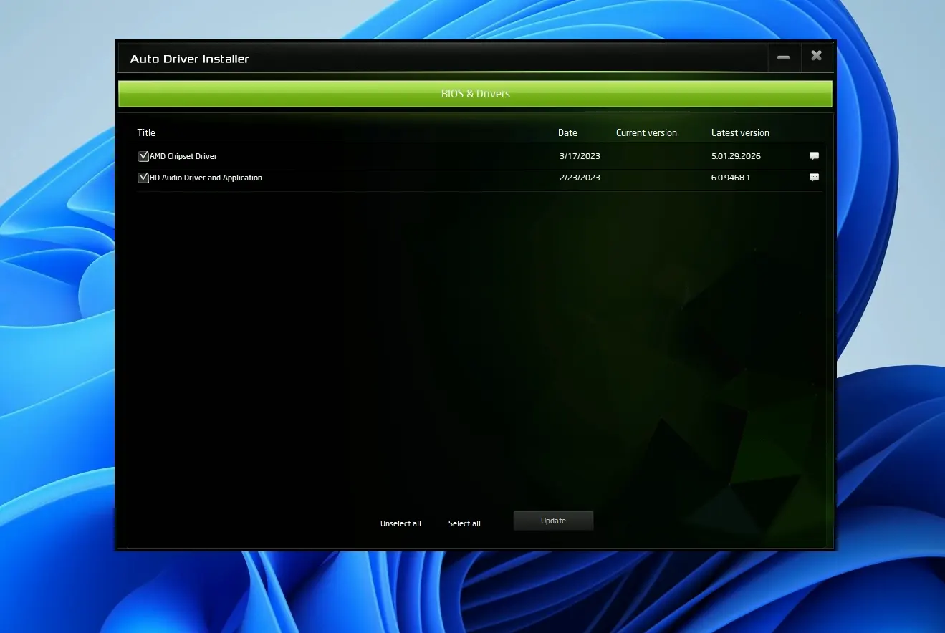Select the AMD Chipset Driver row title
Viewport: 945px width, 633px height.
[183, 156]
